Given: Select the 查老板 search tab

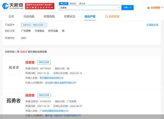Looking at the screenshot, I should coord(73,4).
